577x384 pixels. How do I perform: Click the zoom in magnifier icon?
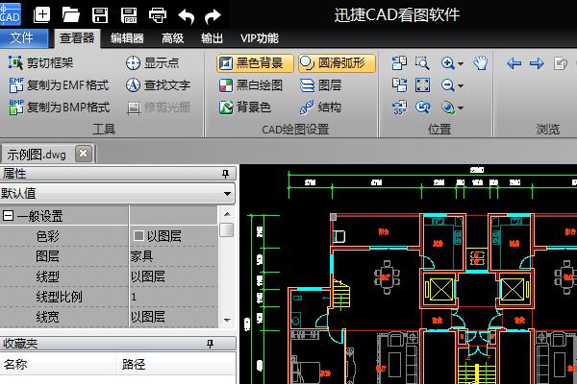pos(448,63)
